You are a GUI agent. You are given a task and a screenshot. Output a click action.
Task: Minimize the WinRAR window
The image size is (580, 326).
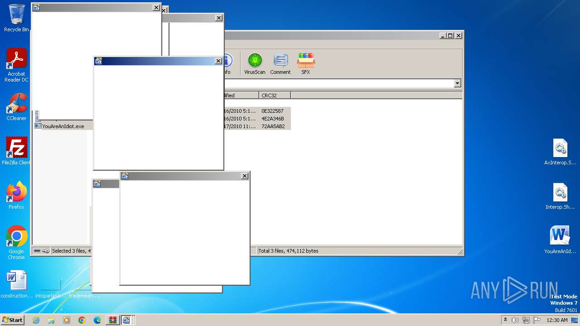coord(443,35)
